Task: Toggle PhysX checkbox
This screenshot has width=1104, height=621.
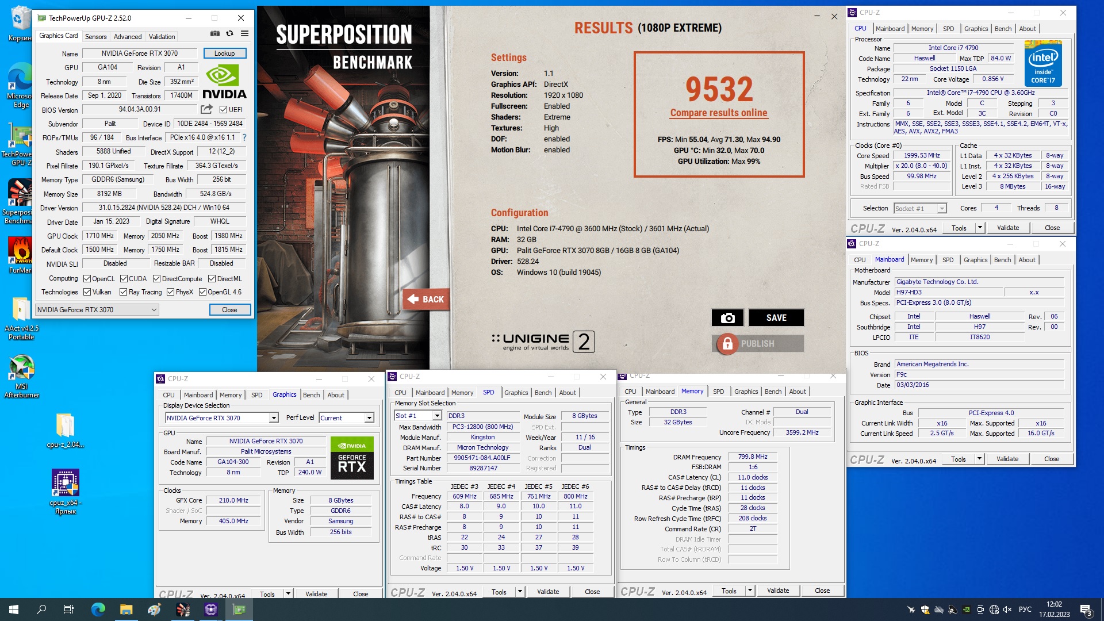Action: 171,292
